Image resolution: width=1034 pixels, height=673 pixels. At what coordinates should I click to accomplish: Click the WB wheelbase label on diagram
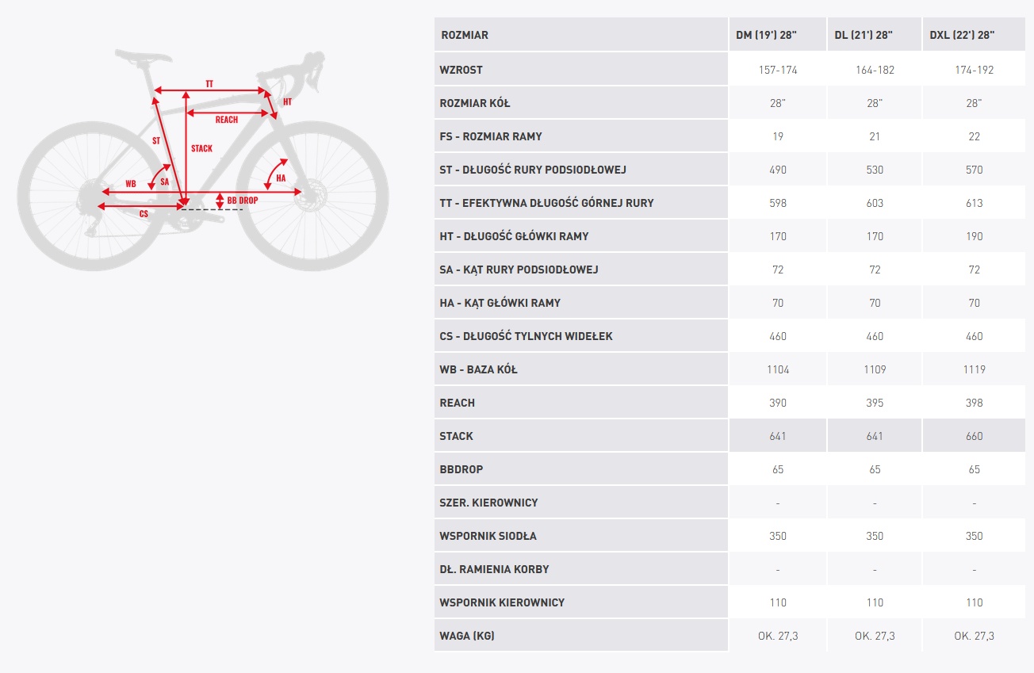tap(131, 184)
